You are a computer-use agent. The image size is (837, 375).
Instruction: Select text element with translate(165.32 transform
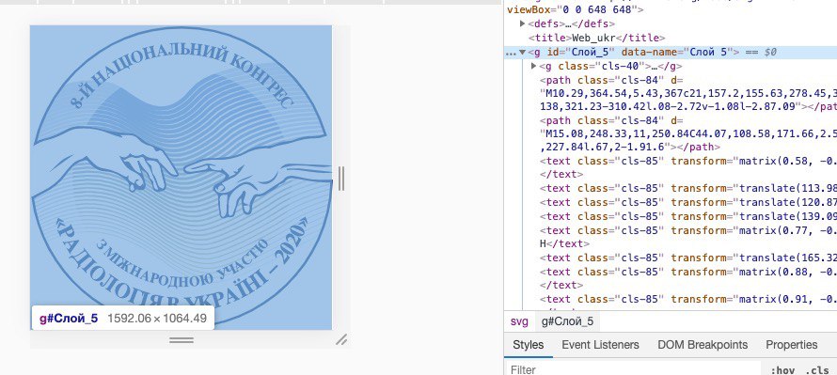pos(688,258)
